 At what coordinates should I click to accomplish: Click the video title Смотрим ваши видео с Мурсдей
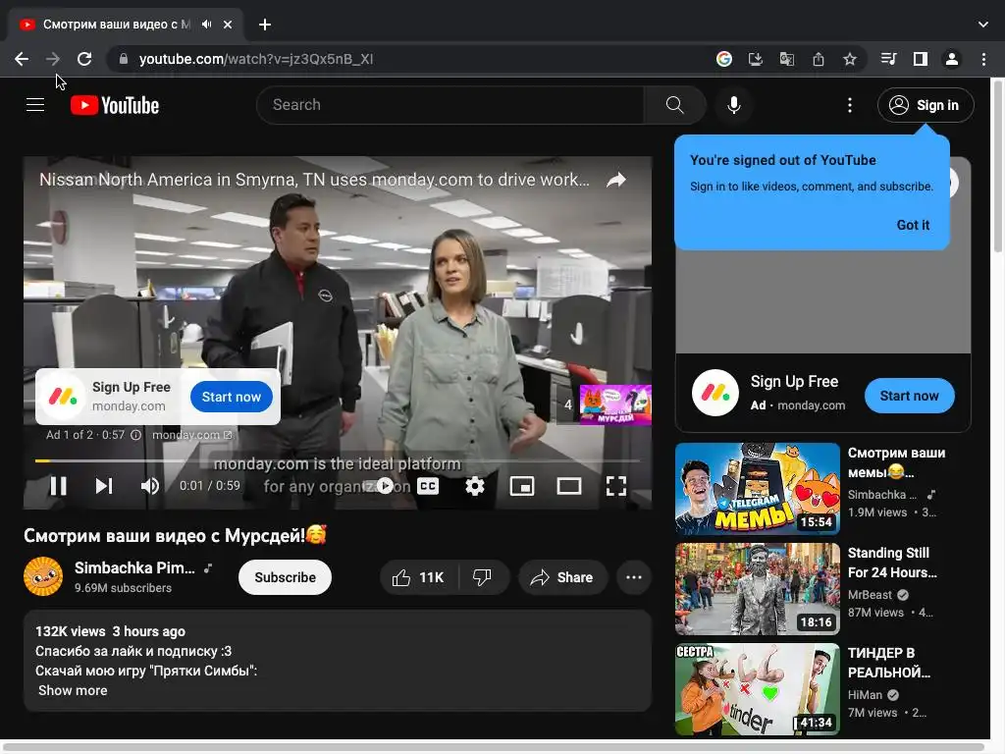click(175, 535)
